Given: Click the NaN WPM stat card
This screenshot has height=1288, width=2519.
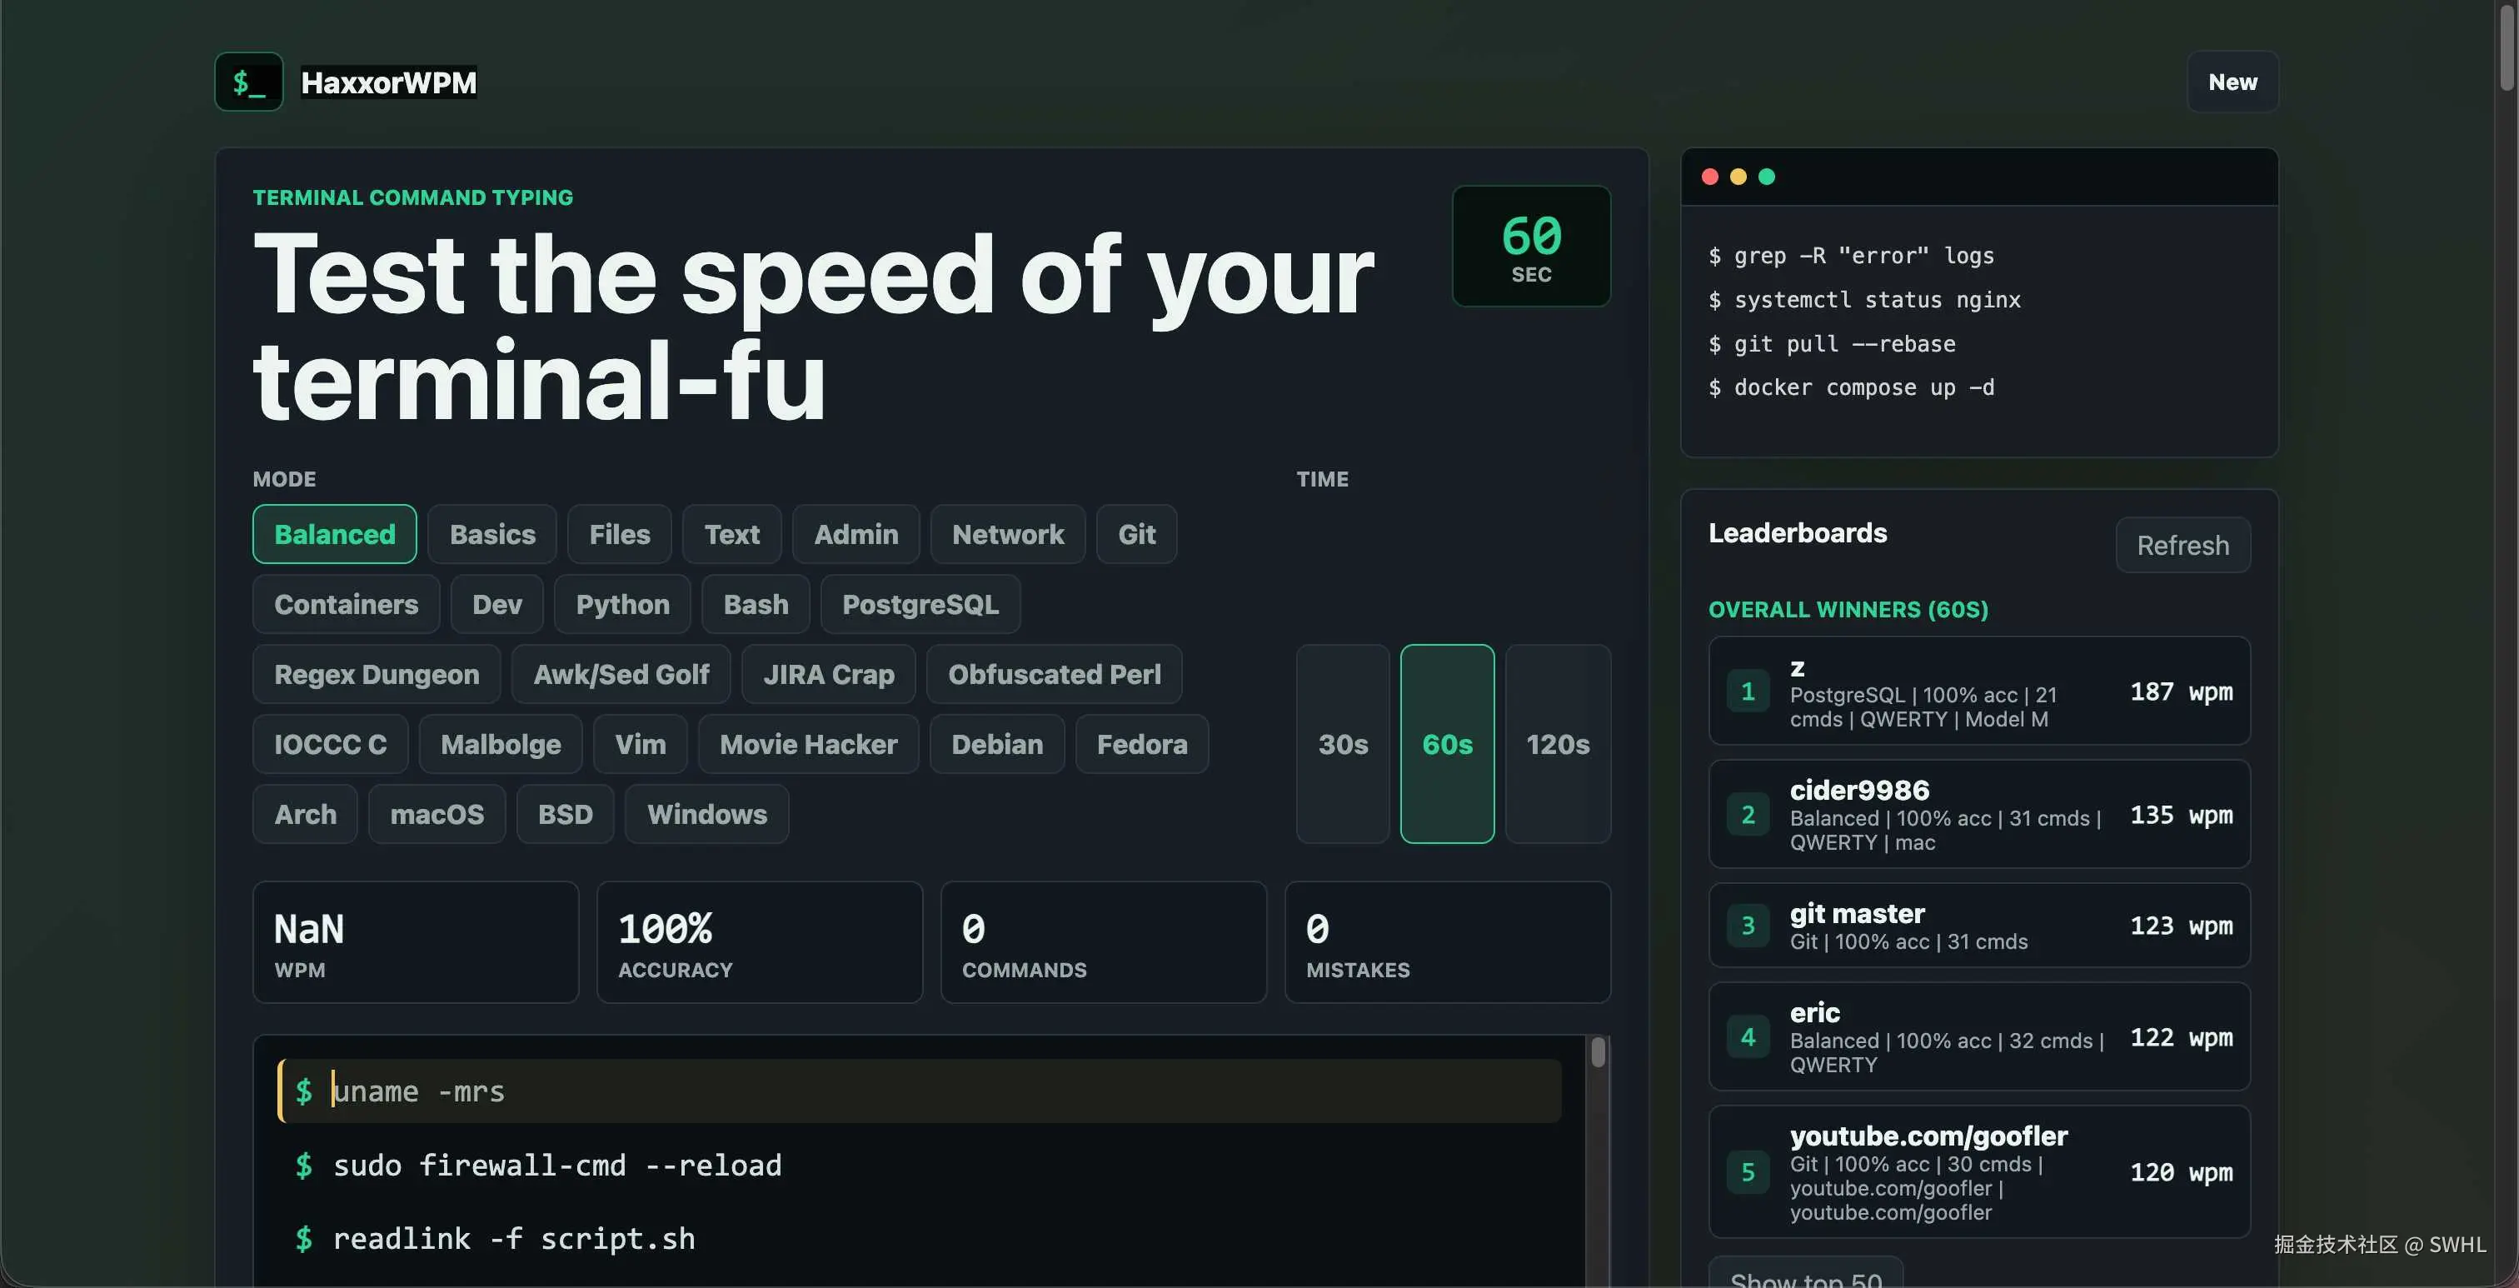Looking at the screenshot, I should [416, 941].
